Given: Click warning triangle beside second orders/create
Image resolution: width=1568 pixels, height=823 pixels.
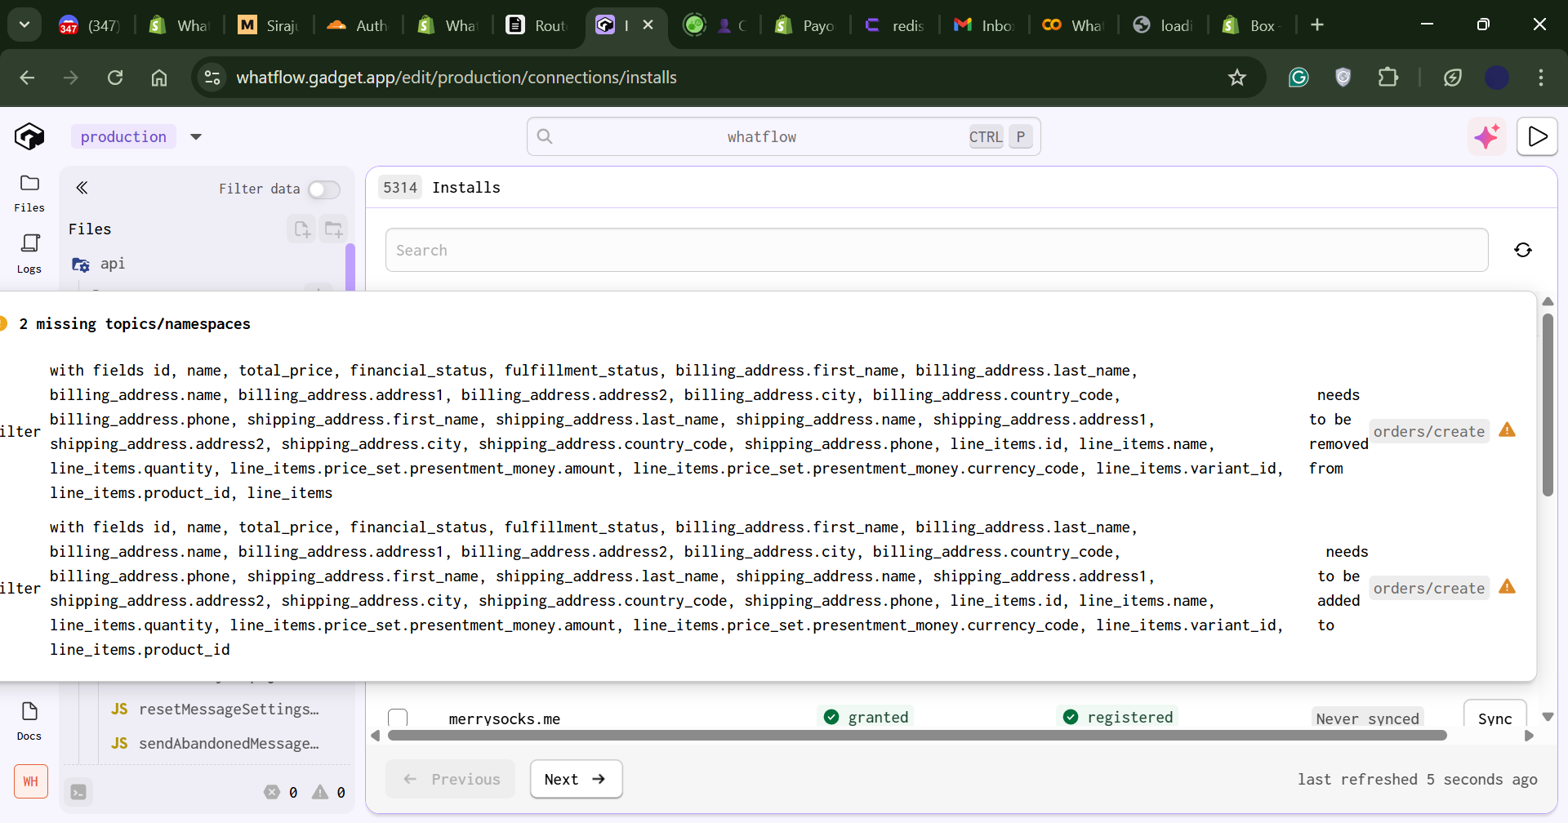Looking at the screenshot, I should [x=1508, y=587].
